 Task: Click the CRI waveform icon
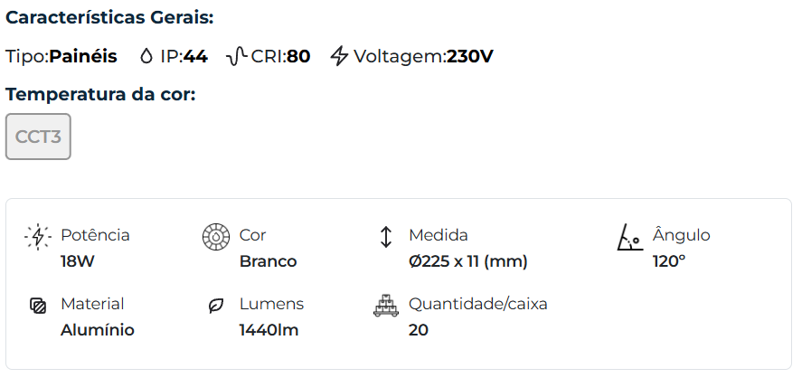[236, 56]
